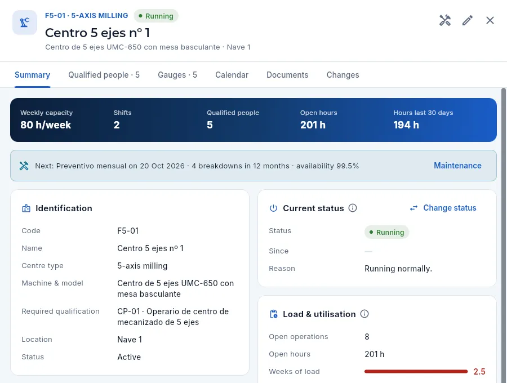Click the Shifts value '2'

tap(117, 125)
